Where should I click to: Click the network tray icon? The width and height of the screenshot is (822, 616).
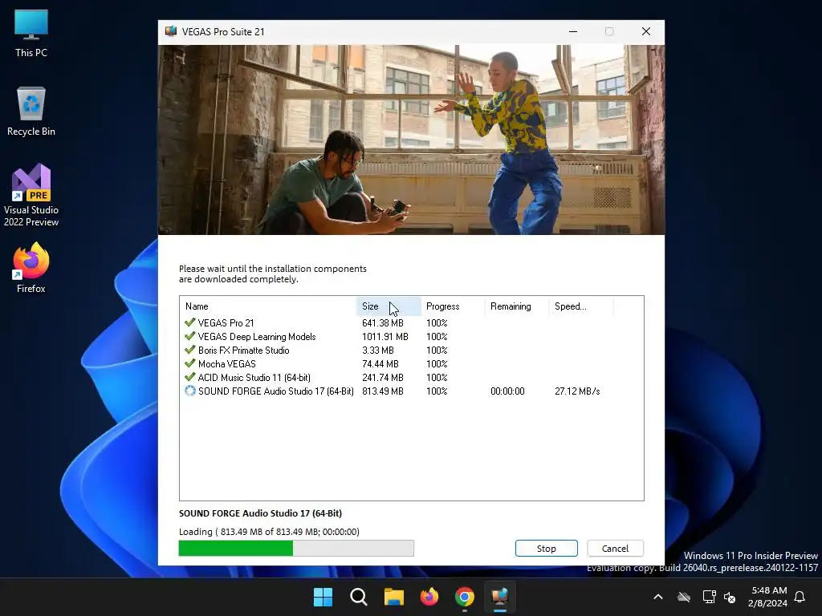click(x=709, y=597)
